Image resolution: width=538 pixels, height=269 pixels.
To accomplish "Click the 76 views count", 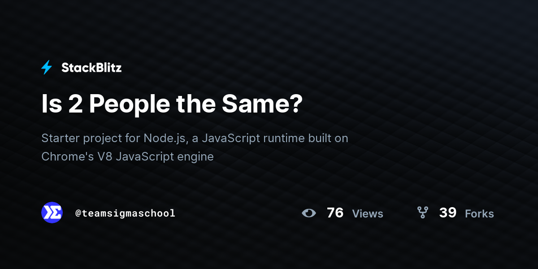I will 335,213.
